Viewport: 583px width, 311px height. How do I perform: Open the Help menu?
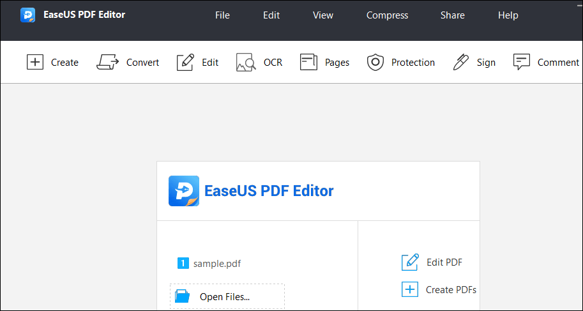pos(508,15)
